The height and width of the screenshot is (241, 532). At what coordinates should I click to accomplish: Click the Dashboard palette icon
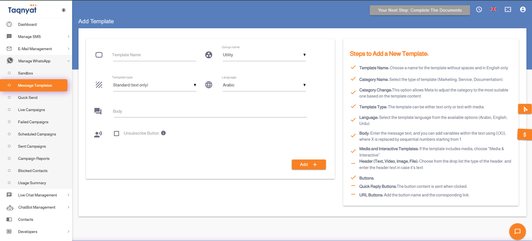click(9, 24)
